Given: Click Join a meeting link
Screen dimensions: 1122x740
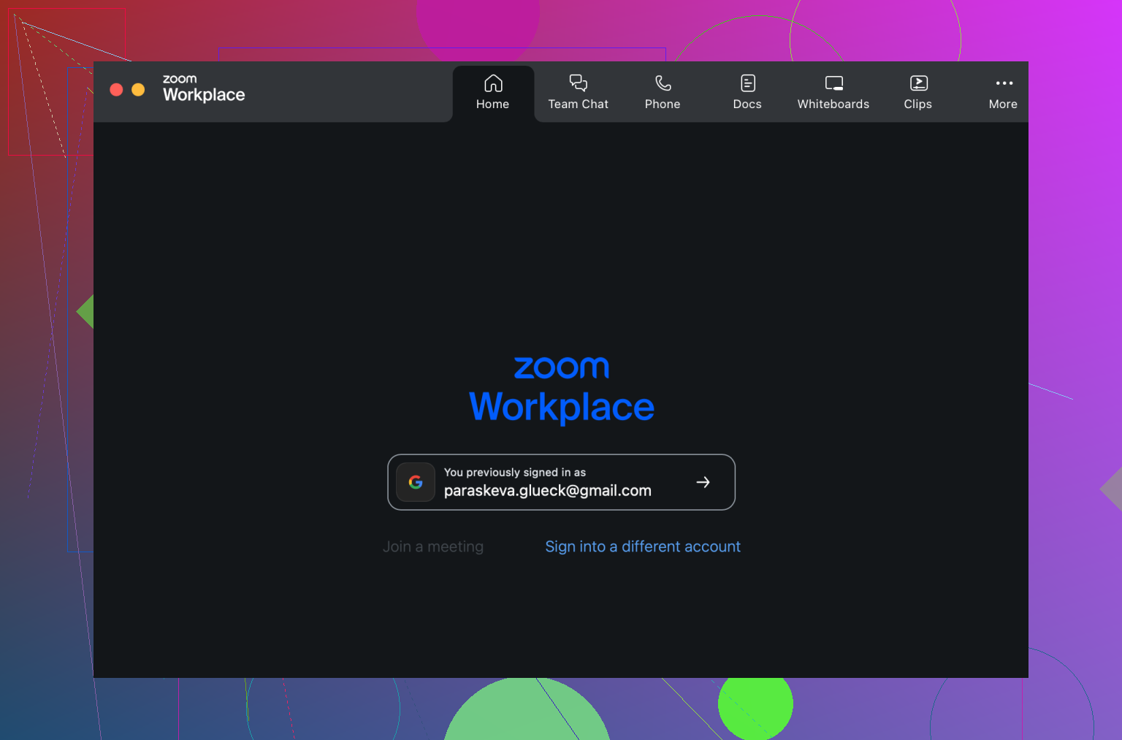Looking at the screenshot, I should (x=433, y=546).
